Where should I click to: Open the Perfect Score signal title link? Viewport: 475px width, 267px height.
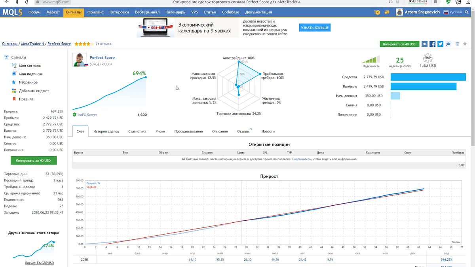pos(102,58)
